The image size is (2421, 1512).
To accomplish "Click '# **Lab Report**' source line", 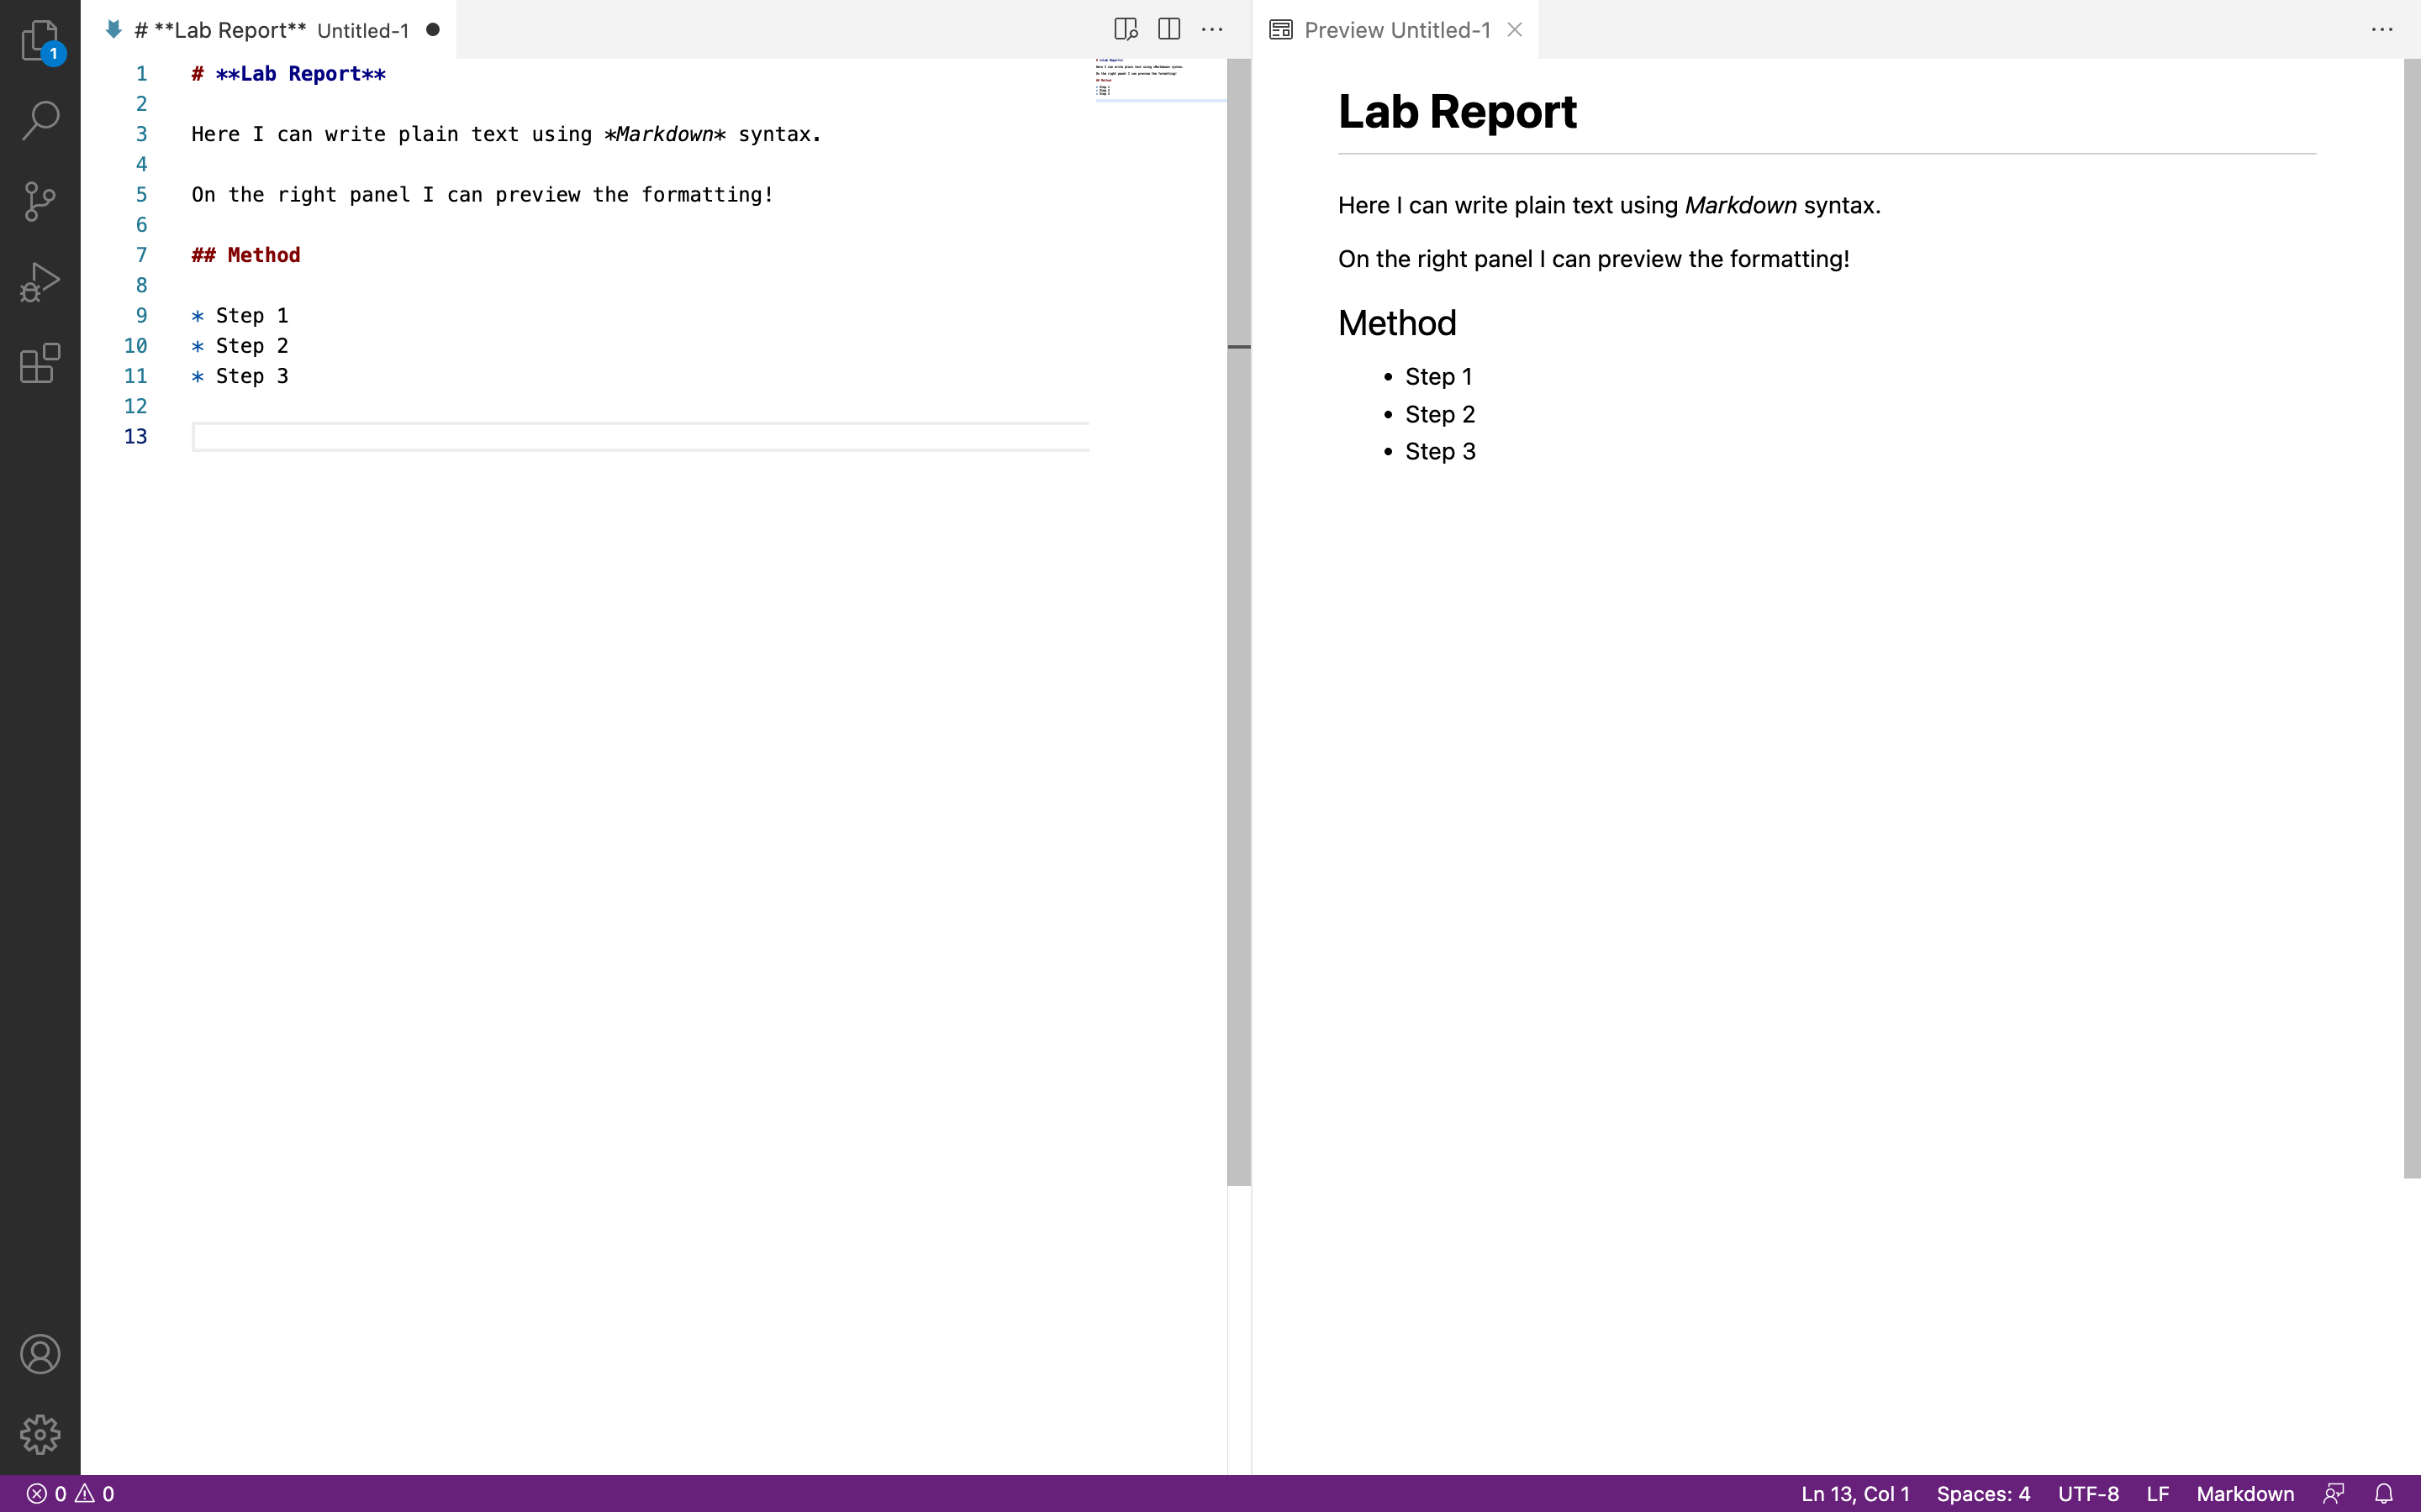I will (x=288, y=74).
